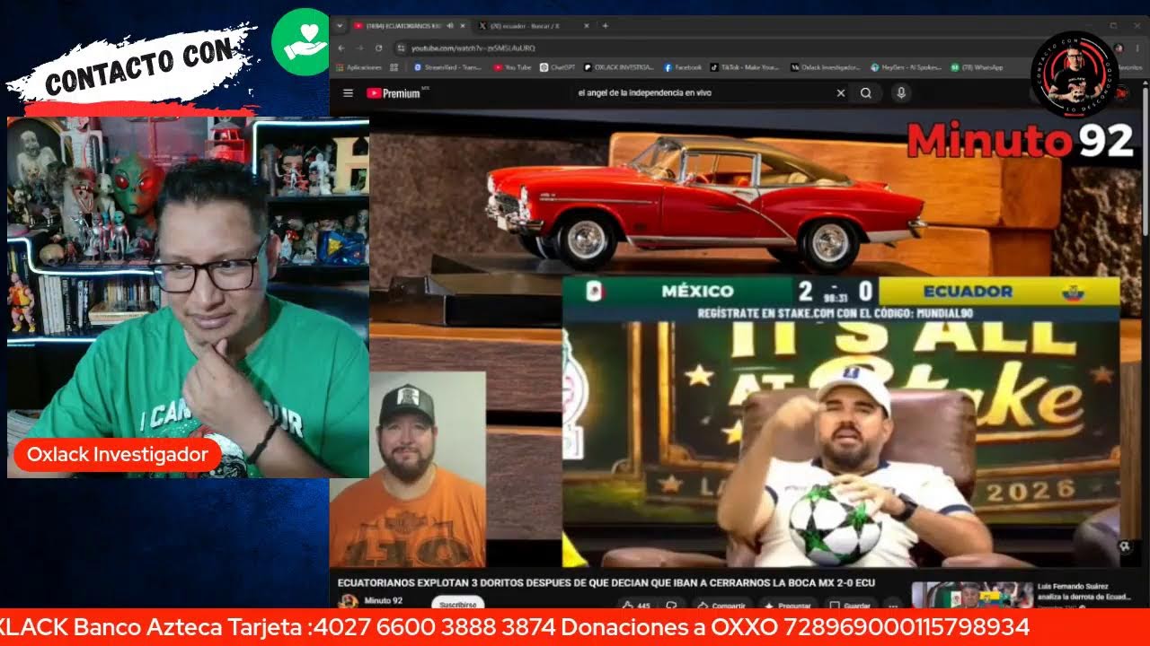
Task: Open YouTube guide hamburger menu
Action: (x=348, y=92)
